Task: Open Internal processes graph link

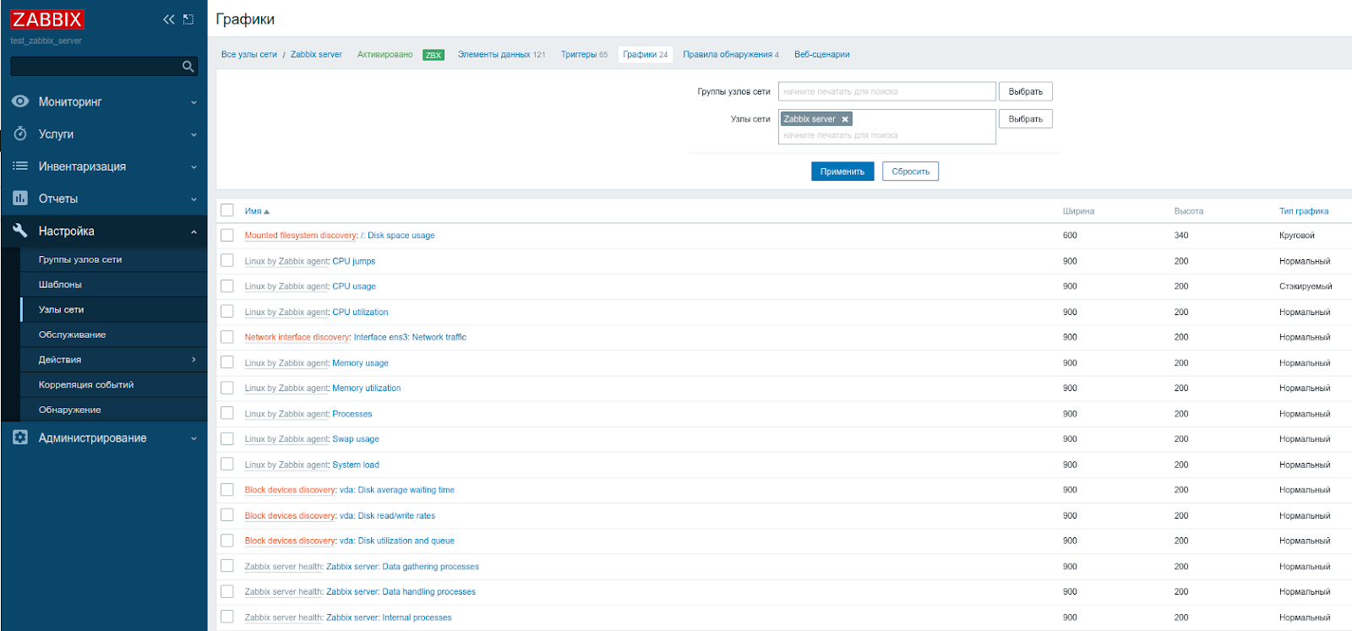Action: [390, 617]
